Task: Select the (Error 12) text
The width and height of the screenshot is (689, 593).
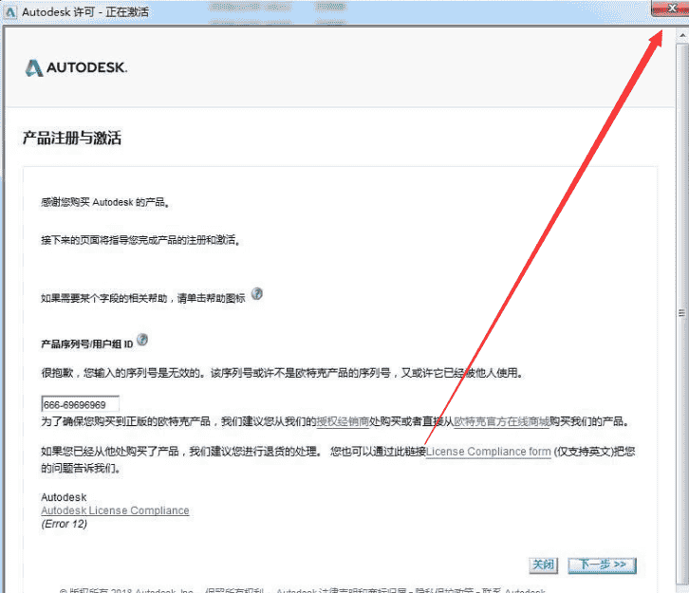Action: point(65,524)
